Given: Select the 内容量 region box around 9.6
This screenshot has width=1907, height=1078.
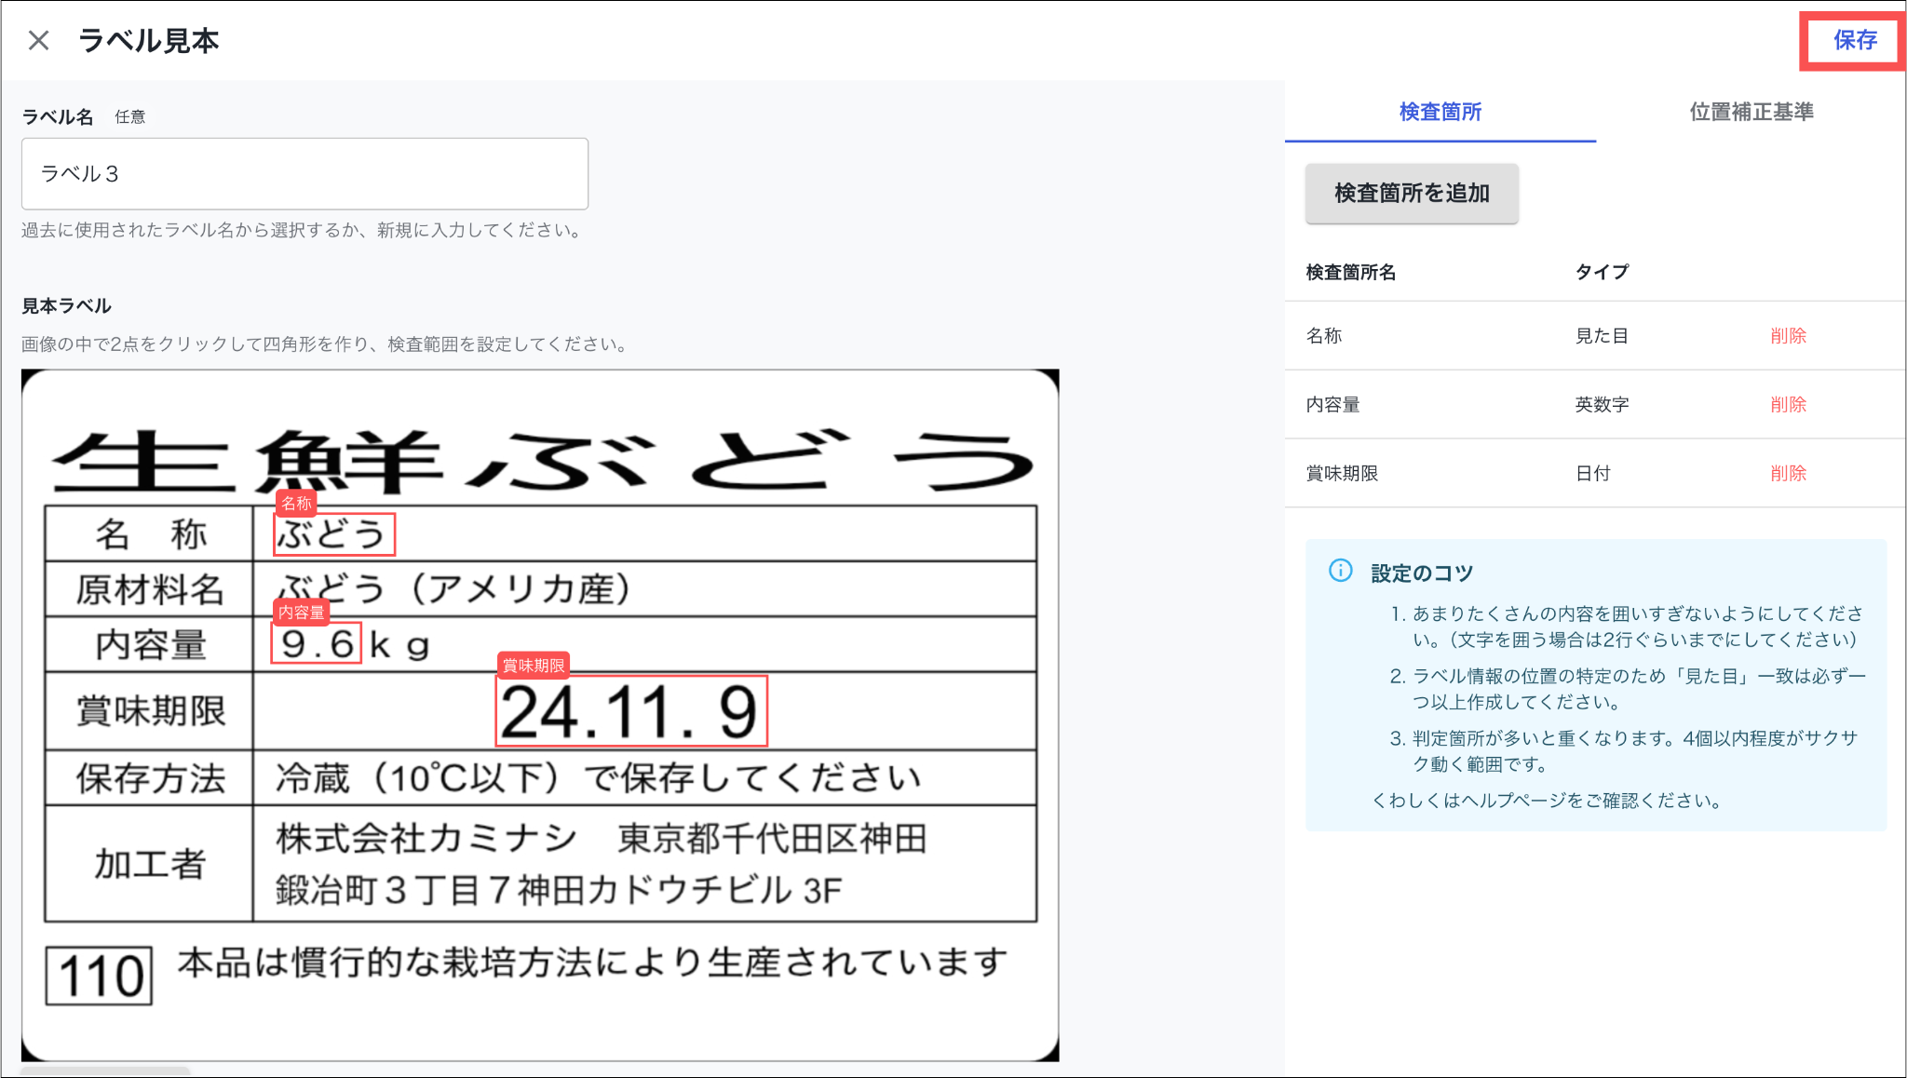Looking at the screenshot, I should [x=316, y=643].
